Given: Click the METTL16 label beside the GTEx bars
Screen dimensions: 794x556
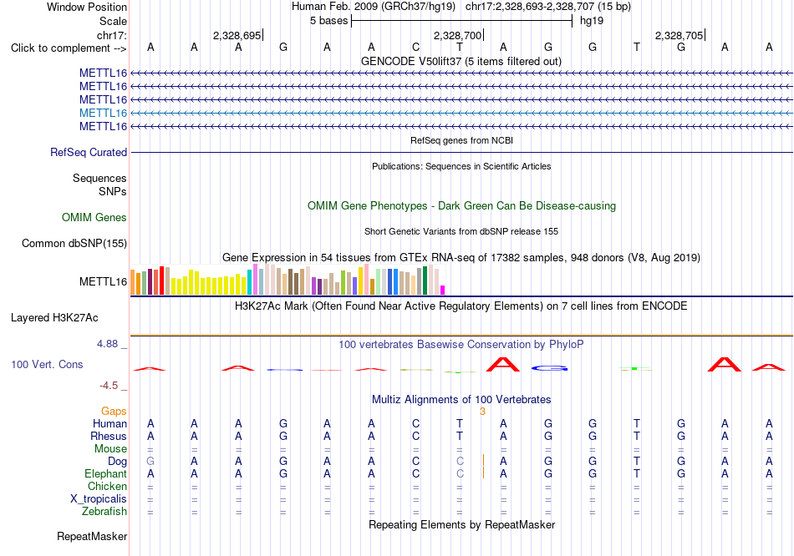Looking at the screenshot, I should click(x=103, y=282).
